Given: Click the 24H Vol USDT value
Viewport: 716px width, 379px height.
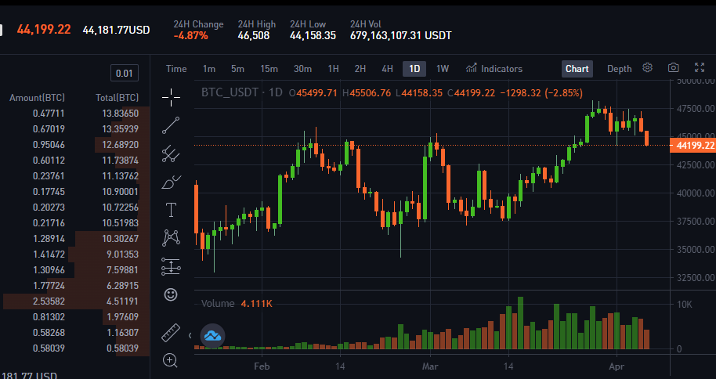Looking at the screenshot, I should (401, 35).
